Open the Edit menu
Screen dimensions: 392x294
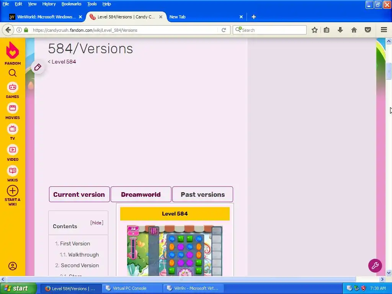[18, 4]
